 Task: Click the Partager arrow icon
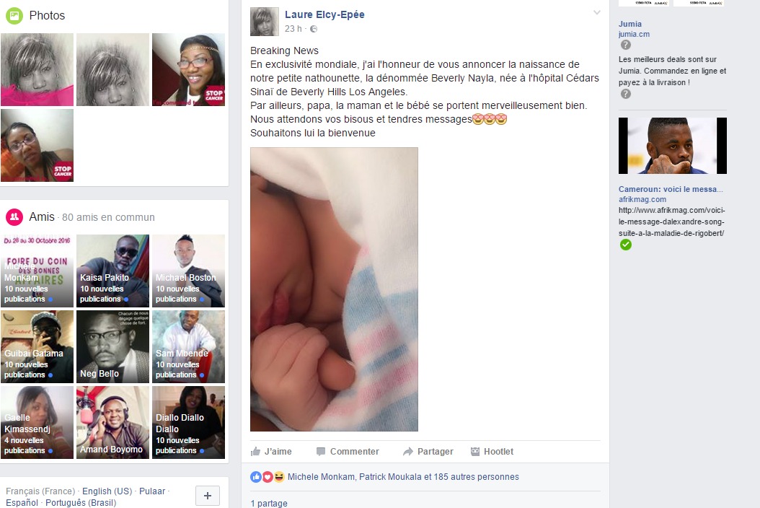pos(408,451)
